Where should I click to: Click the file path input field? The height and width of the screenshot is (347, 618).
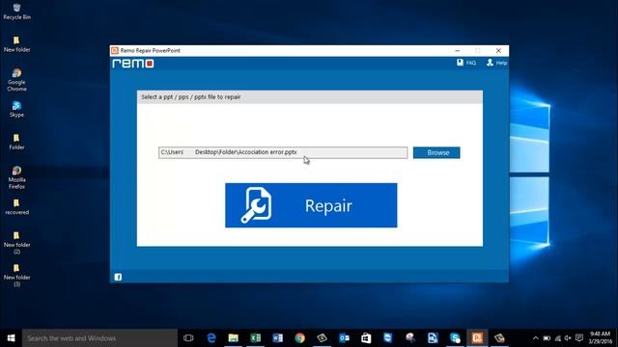click(x=283, y=152)
